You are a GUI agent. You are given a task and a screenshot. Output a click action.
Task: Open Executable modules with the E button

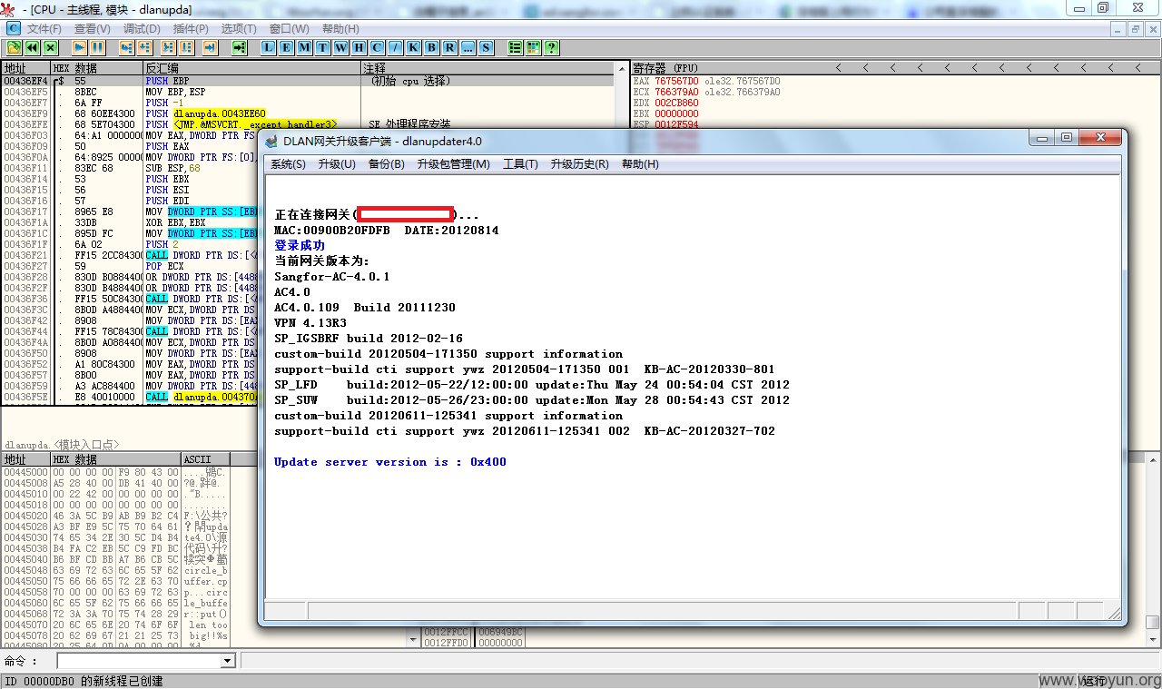click(x=287, y=47)
